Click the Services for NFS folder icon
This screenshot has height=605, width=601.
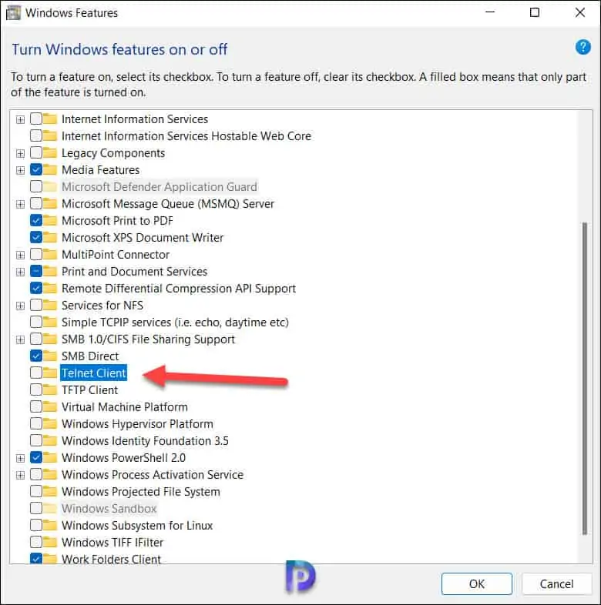50,306
